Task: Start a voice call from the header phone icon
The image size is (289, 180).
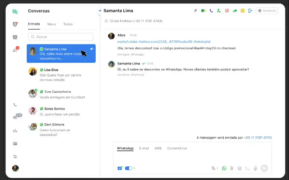Action: tap(211, 11)
